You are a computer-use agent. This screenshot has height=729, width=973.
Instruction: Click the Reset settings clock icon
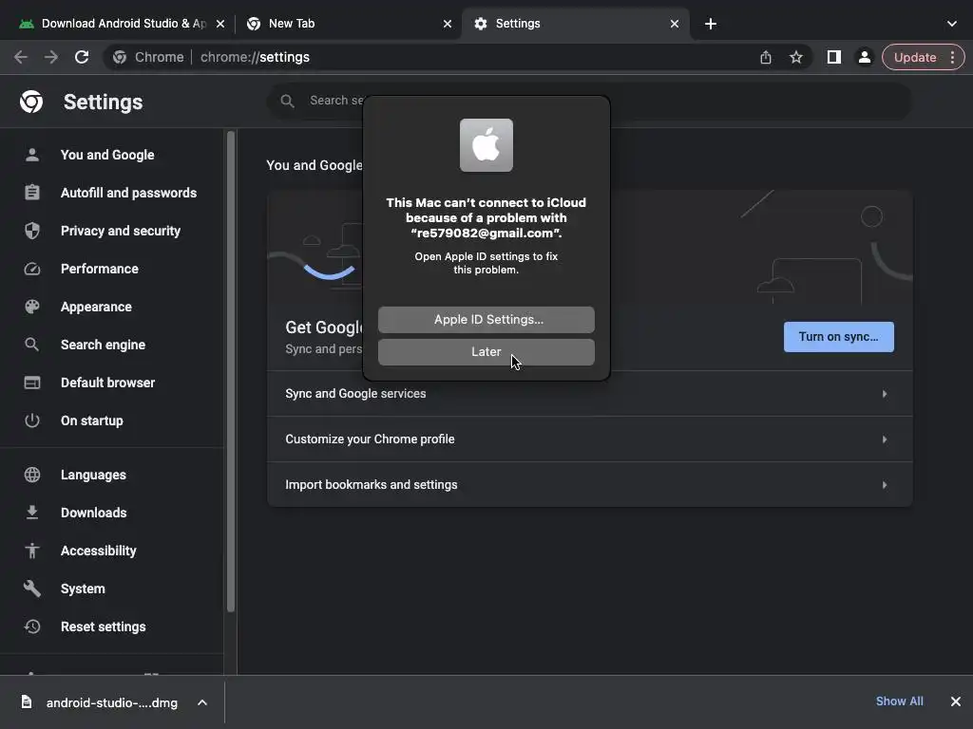[32, 626]
